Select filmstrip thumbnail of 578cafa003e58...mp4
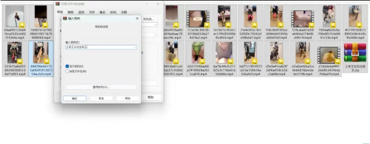Viewport: 370px width, 144px height. 303,19
